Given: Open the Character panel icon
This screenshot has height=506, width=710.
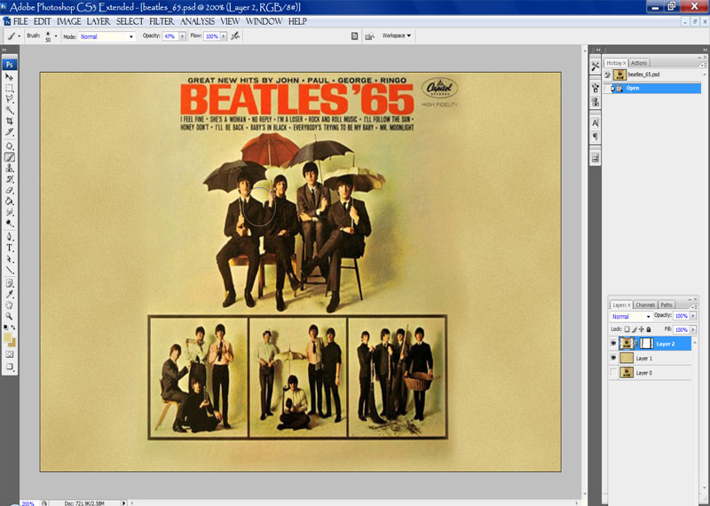Looking at the screenshot, I should click(595, 123).
